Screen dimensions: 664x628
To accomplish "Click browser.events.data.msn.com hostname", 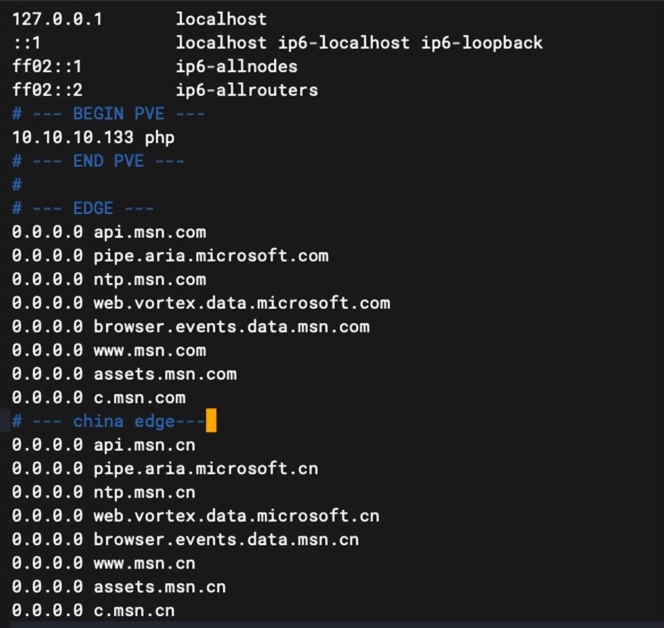I will tap(231, 326).
